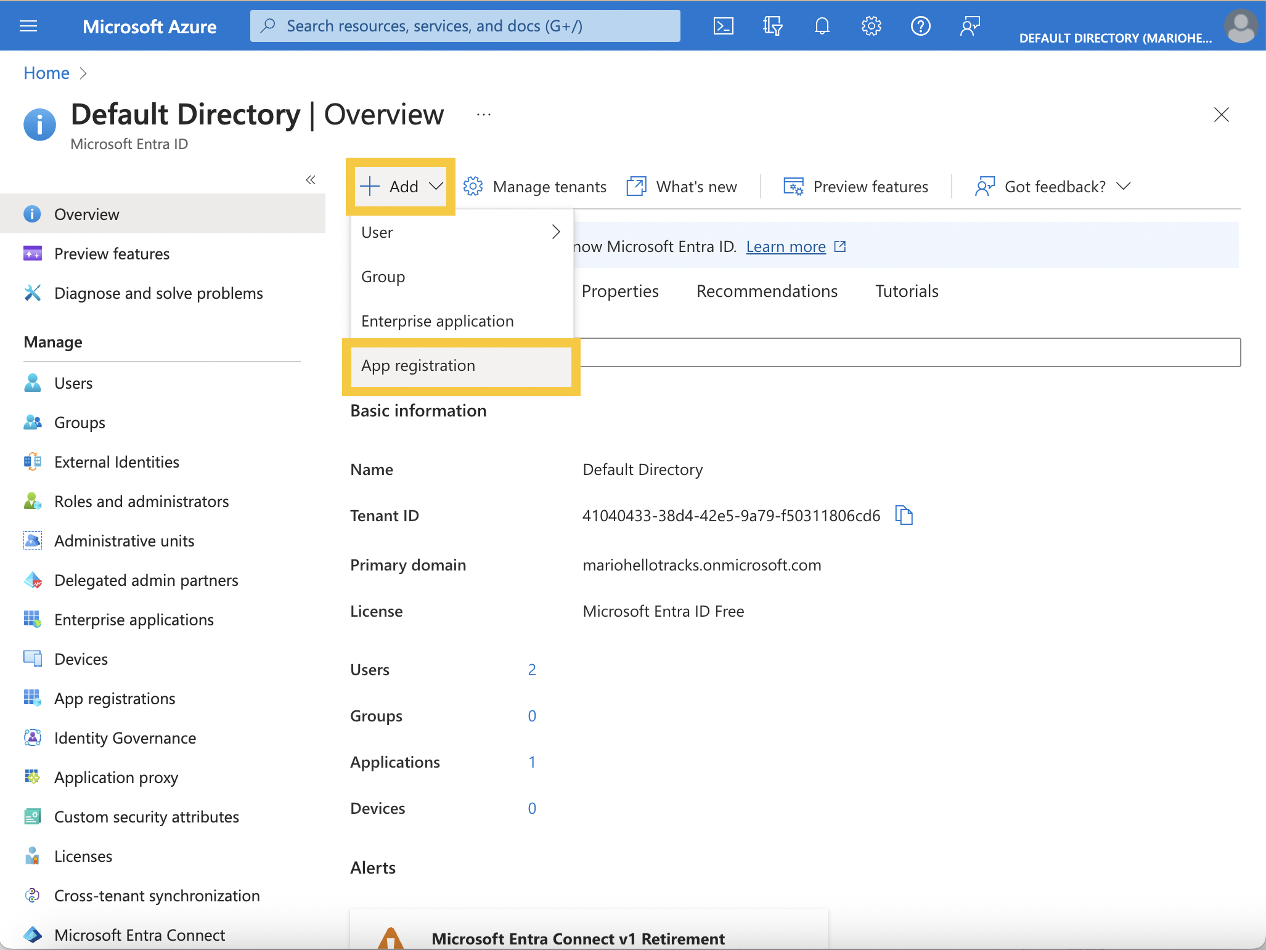
Task: Close the Default Directory blade
Action: [1221, 115]
